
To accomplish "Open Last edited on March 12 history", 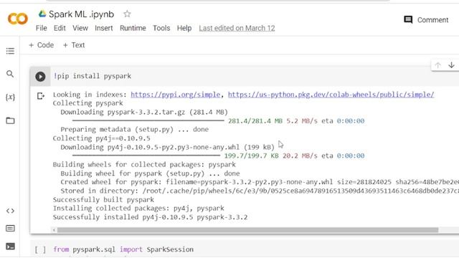I will click(x=237, y=28).
